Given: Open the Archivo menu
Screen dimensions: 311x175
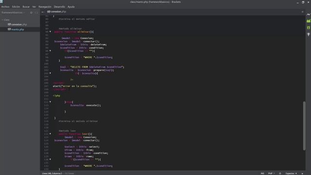Looking at the screenshot, I should pyautogui.click(x=5, y=7).
